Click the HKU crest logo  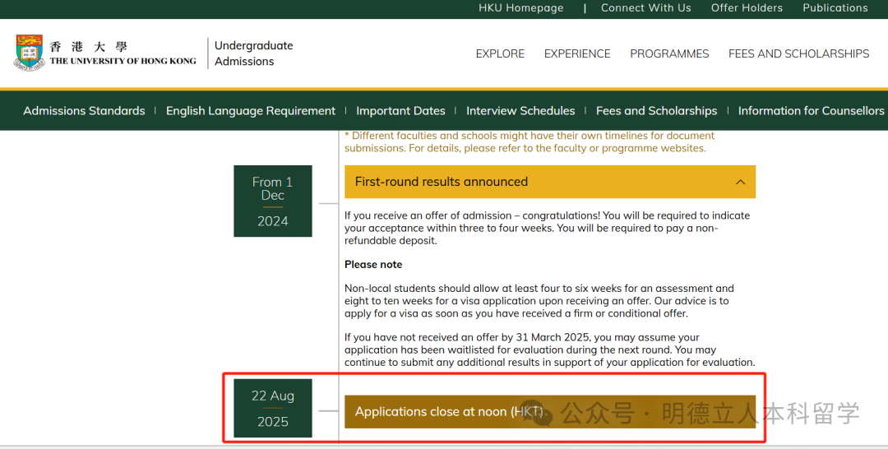(x=30, y=52)
